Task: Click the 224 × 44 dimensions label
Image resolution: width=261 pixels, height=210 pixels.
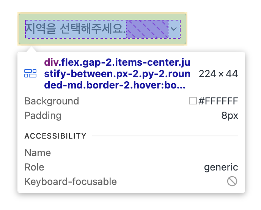Action: pyautogui.click(x=218, y=74)
